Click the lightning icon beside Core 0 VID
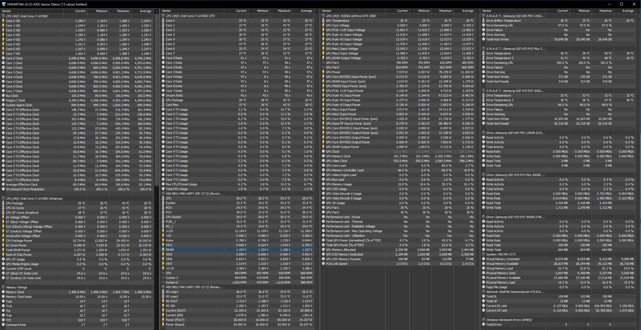This screenshot has width=641, height=330. [x=3, y=21]
